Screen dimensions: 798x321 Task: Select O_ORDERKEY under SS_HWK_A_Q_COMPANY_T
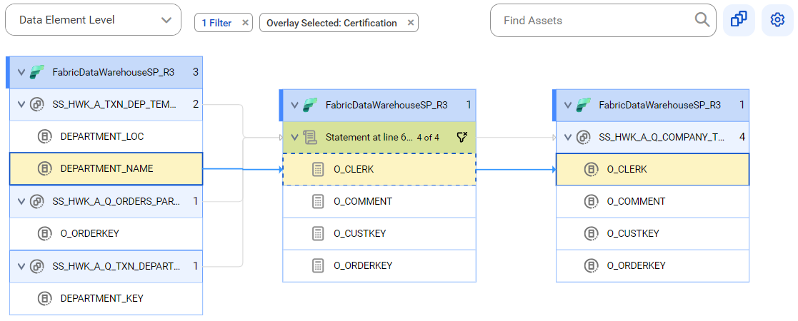[652, 265]
